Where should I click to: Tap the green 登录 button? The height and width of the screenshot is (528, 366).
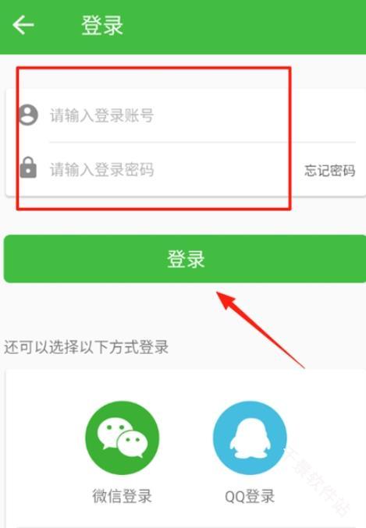tap(185, 259)
